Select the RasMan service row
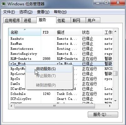The width and height of the screenshot is (126, 125). [61, 44]
